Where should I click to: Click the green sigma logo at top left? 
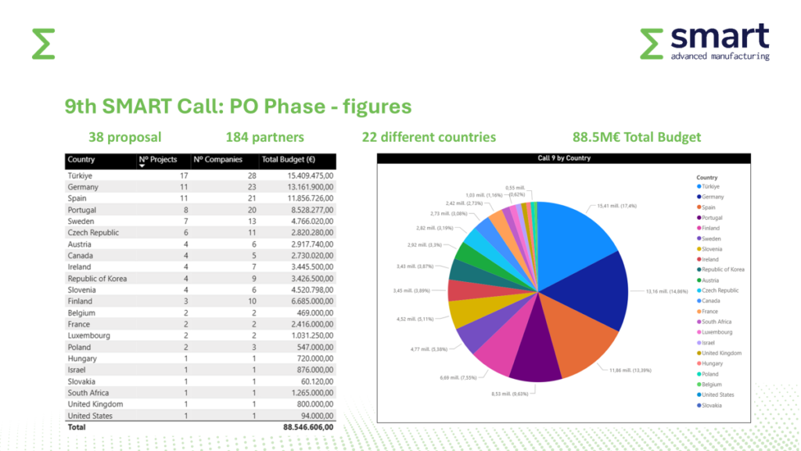[x=43, y=44]
